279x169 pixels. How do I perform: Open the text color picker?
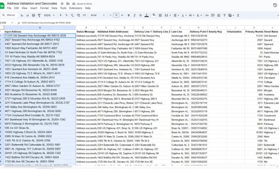(147, 15)
